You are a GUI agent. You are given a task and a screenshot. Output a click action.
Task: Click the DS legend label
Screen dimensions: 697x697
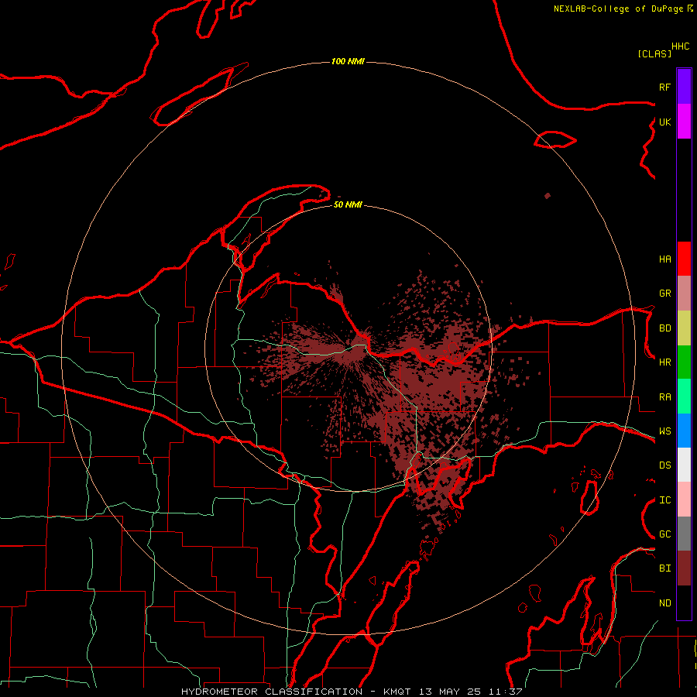(664, 465)
